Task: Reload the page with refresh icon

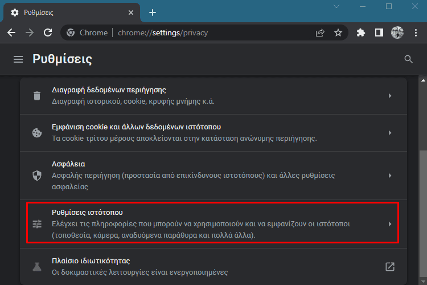Action: coord(48,32)
